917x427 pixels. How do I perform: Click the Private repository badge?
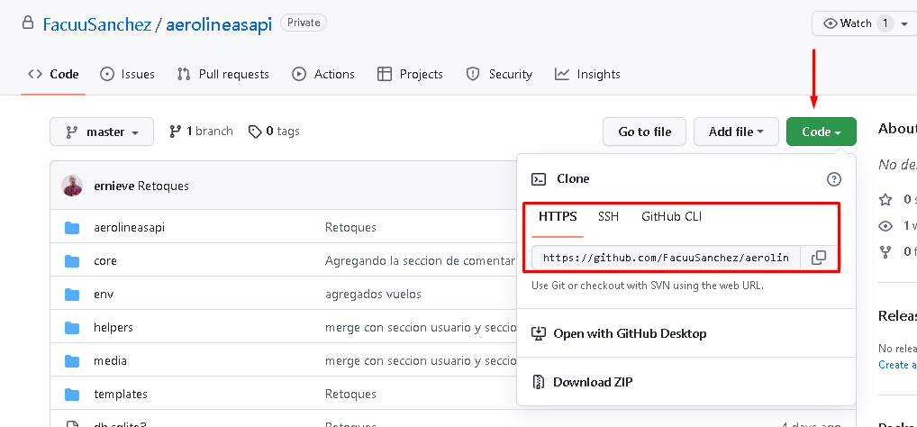(304, 23)
